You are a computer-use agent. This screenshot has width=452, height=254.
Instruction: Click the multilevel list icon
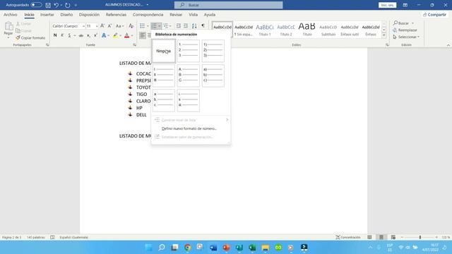166,26
